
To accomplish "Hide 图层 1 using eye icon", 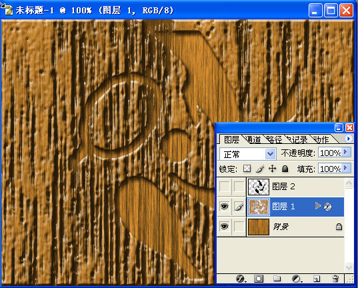I will [224, 207].
